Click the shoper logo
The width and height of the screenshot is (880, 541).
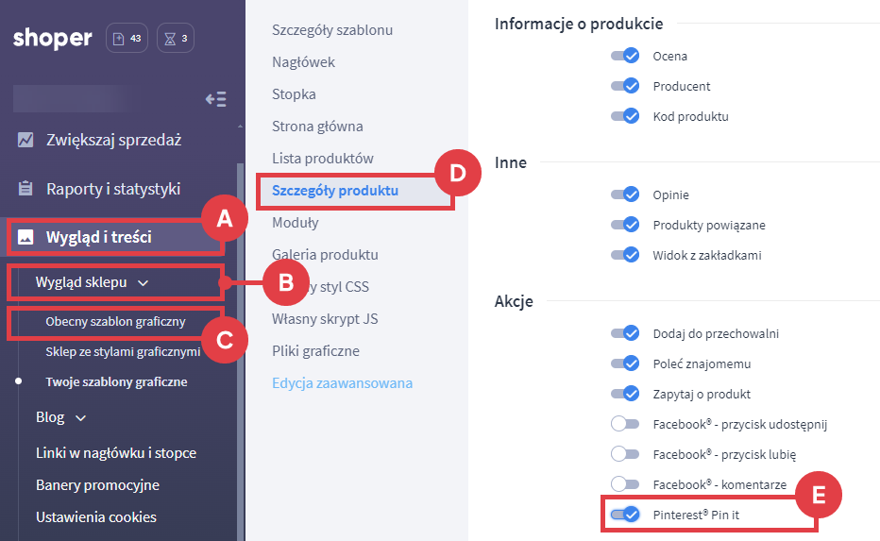[x=53, y=39]
